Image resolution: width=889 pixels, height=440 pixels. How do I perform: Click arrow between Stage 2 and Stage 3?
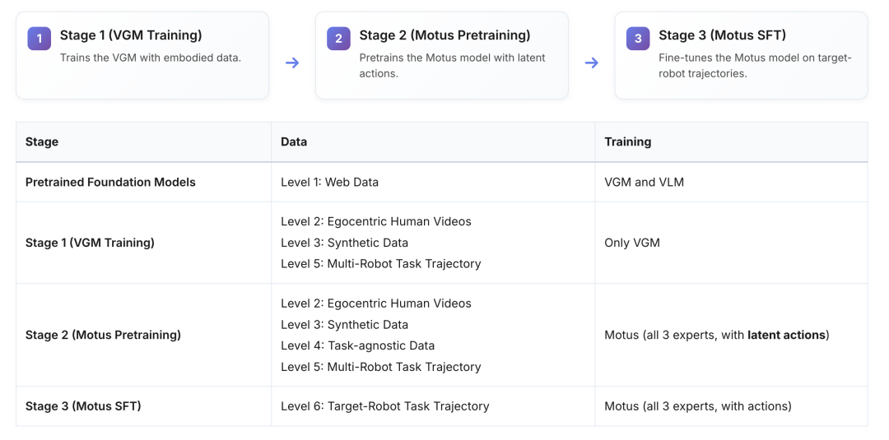(591, 63)
